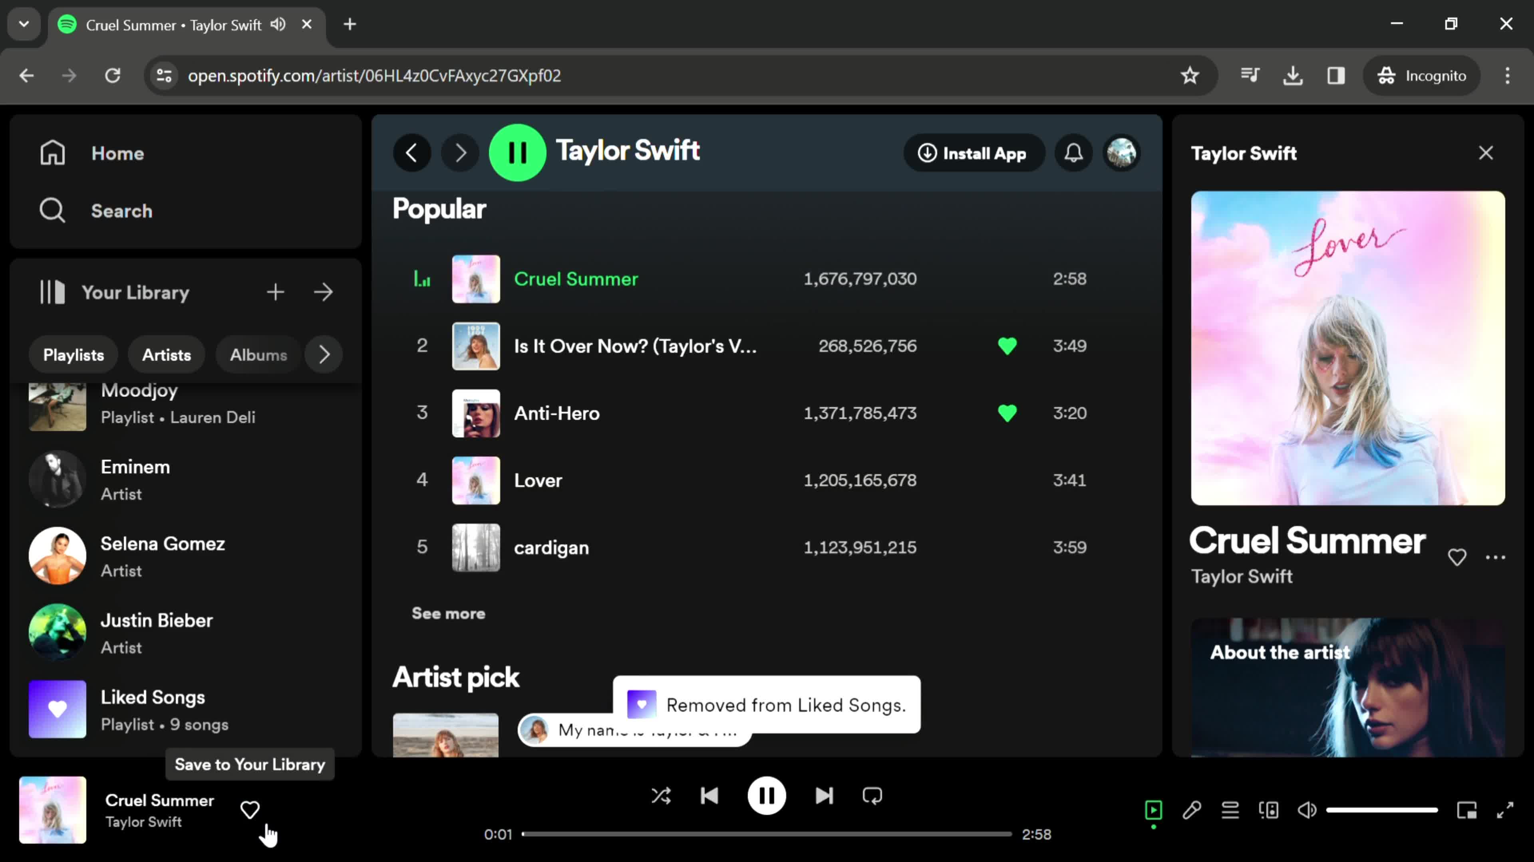Image resolution: width=1534 pixels, height=862 pixels.
Task: Click the address bar URL
Action: coord(374,75)
